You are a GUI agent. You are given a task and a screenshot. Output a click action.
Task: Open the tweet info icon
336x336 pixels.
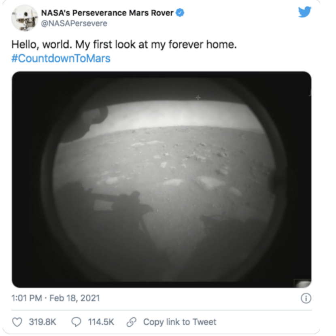coord(306,298)
